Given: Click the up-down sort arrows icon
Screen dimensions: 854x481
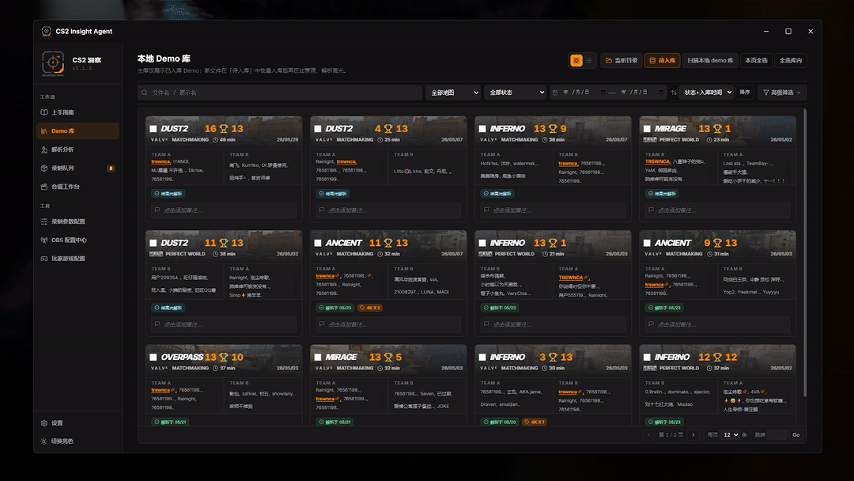Looking at the screenshot, I should coord(674,93).
